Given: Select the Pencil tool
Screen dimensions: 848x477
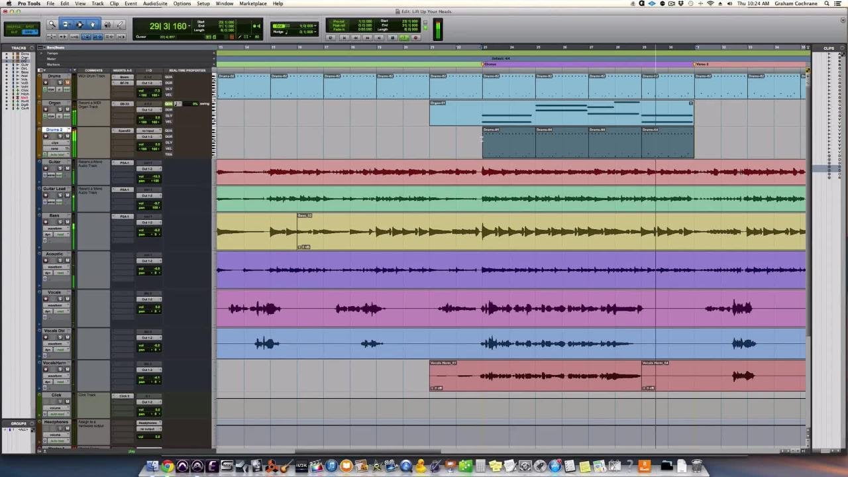Looking at the screenshot, I should [120, 24].
